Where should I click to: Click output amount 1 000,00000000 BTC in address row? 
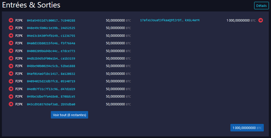coord(241,20)
